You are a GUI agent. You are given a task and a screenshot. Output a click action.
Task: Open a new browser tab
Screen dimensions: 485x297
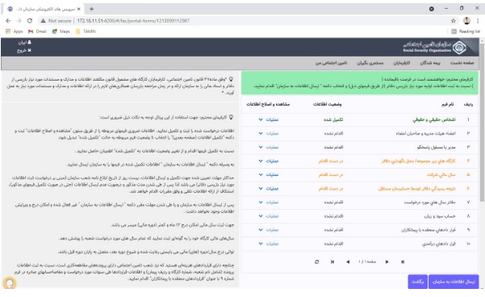(91, 9)
